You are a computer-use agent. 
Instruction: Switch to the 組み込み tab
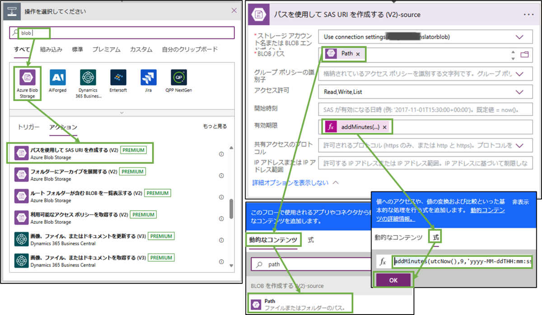click(x=51, y=50)
